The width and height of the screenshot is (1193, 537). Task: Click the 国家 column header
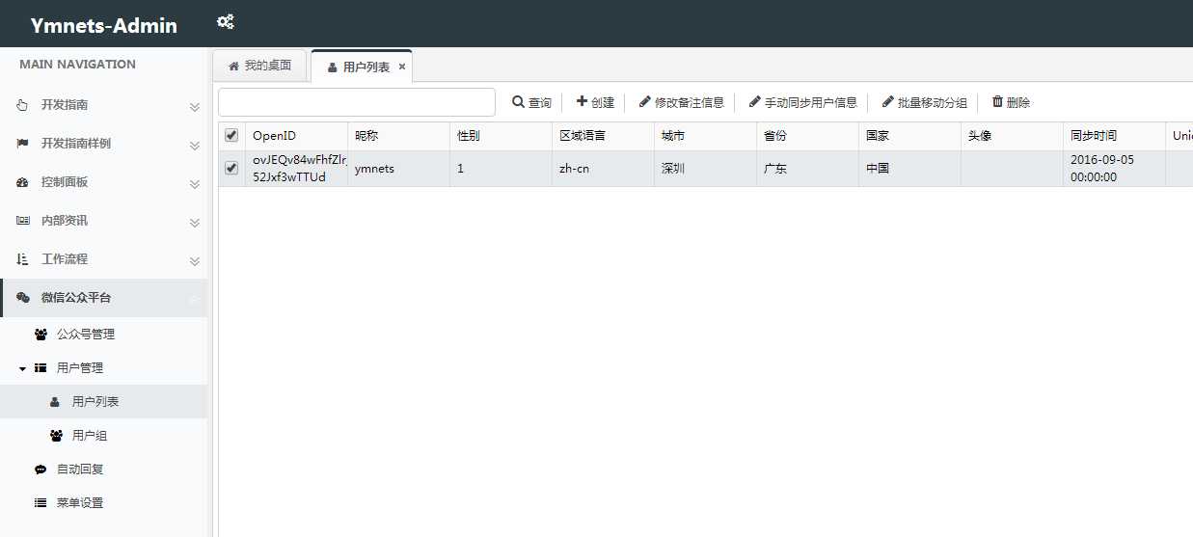tap(910, 136)
